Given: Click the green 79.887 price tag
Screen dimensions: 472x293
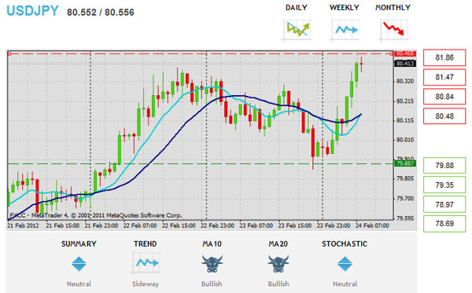Looking at the screenshot, I should [405, 163].
